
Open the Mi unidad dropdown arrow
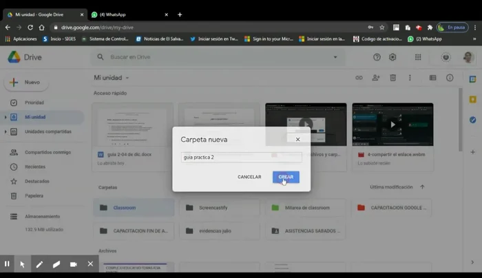click(127, 78)
